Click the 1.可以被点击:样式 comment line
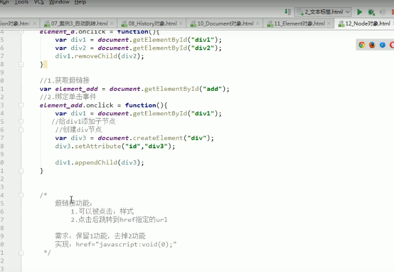 tap(102, 211)
